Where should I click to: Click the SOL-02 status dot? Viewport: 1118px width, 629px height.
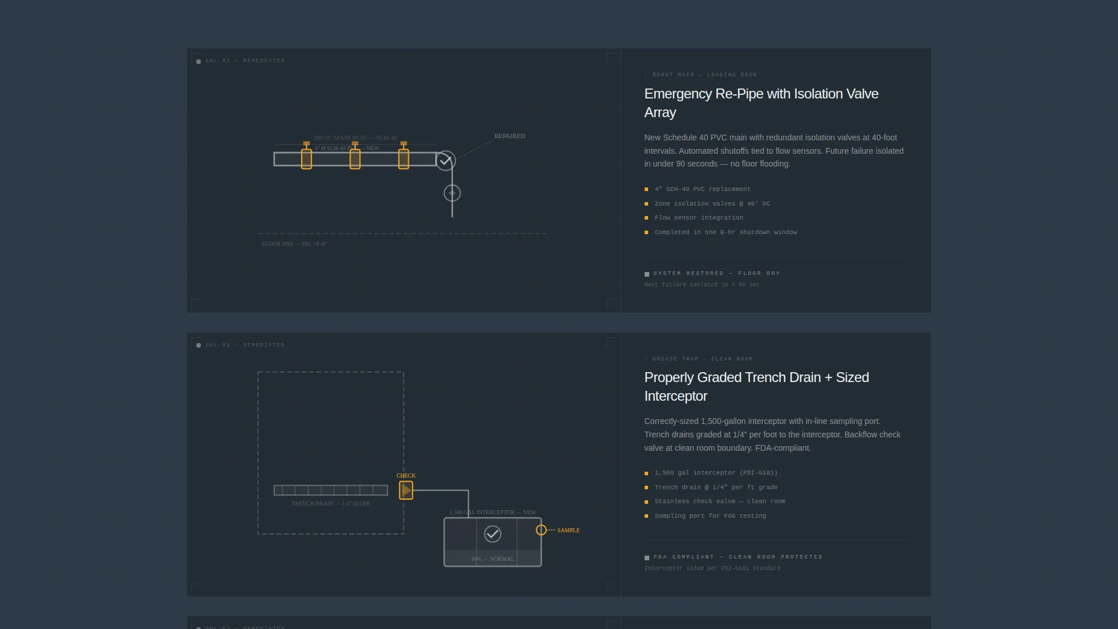pyautogui.click(x=199, y=345)
